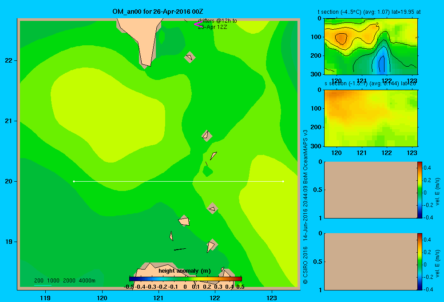Click the '-0.4' tick on lower velocity colorbar

point(428,290)
